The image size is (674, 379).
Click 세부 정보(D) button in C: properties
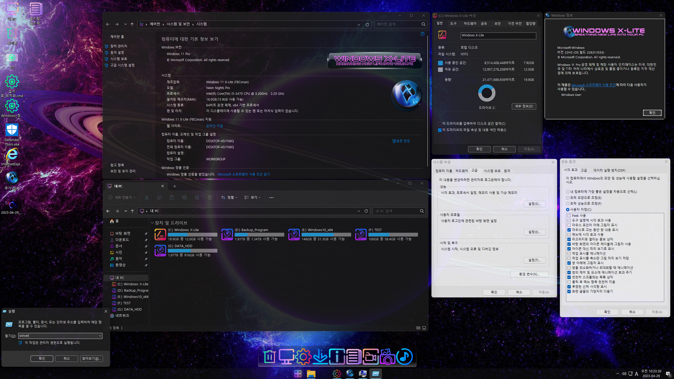(524, 106)
